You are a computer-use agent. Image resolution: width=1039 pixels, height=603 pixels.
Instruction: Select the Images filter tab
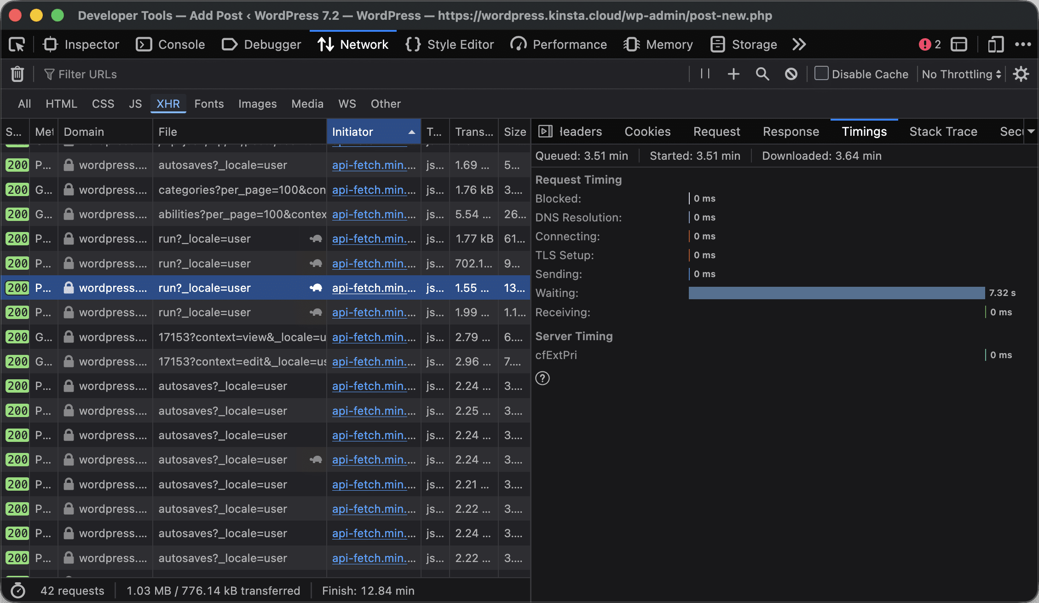click(x=257, y=104)
